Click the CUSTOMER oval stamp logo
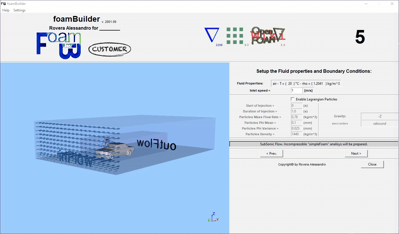The height and width of the screenshot is (234, 399). 110,49
